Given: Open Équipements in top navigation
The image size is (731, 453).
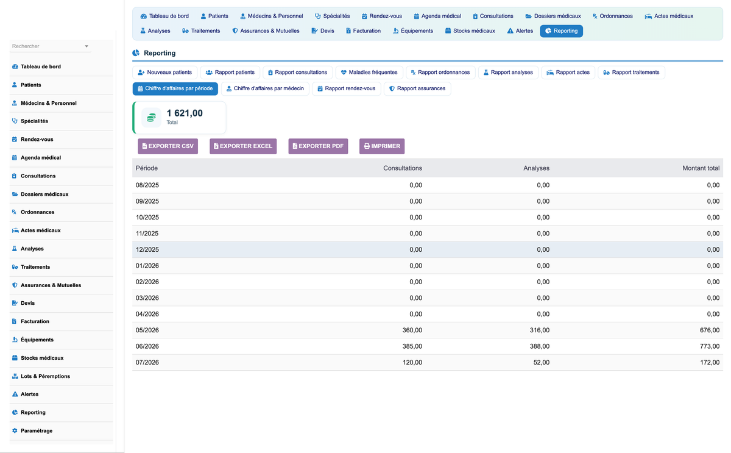Looking at the screenshot, I should point(413,30).
